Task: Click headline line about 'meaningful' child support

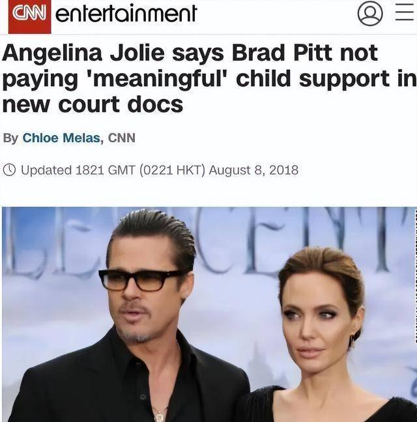Action: click(209, 80)
